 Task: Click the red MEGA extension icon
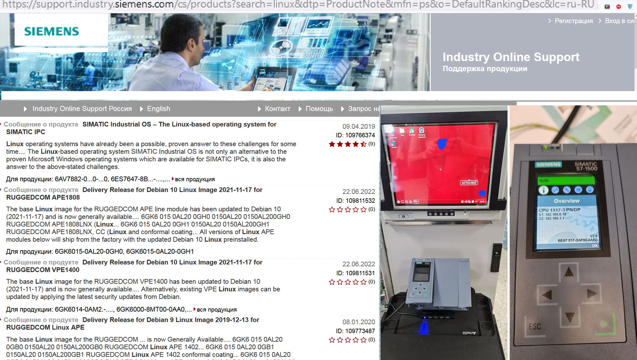(618, 6)
